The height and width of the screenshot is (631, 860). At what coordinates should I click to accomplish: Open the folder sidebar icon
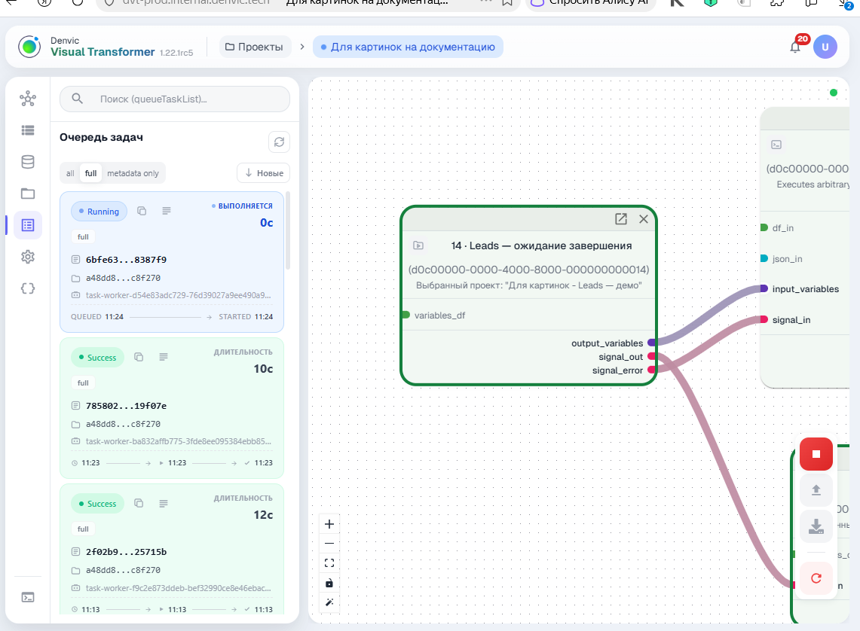28,194
